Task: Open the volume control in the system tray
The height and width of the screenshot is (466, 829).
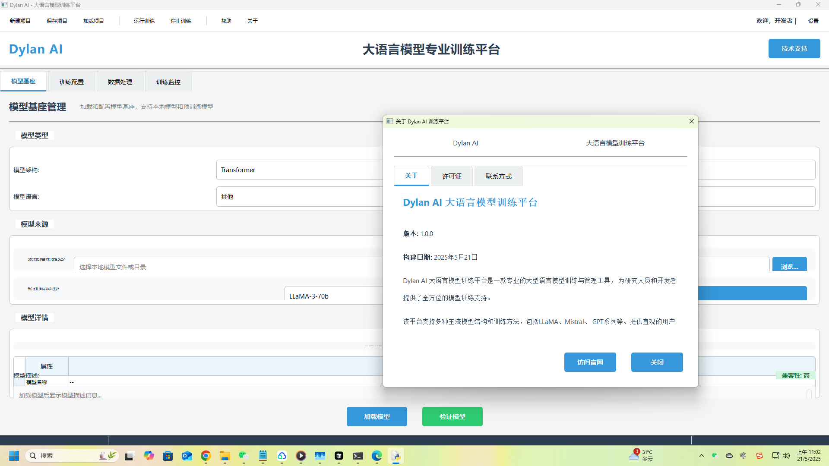Action: (786, 456)
